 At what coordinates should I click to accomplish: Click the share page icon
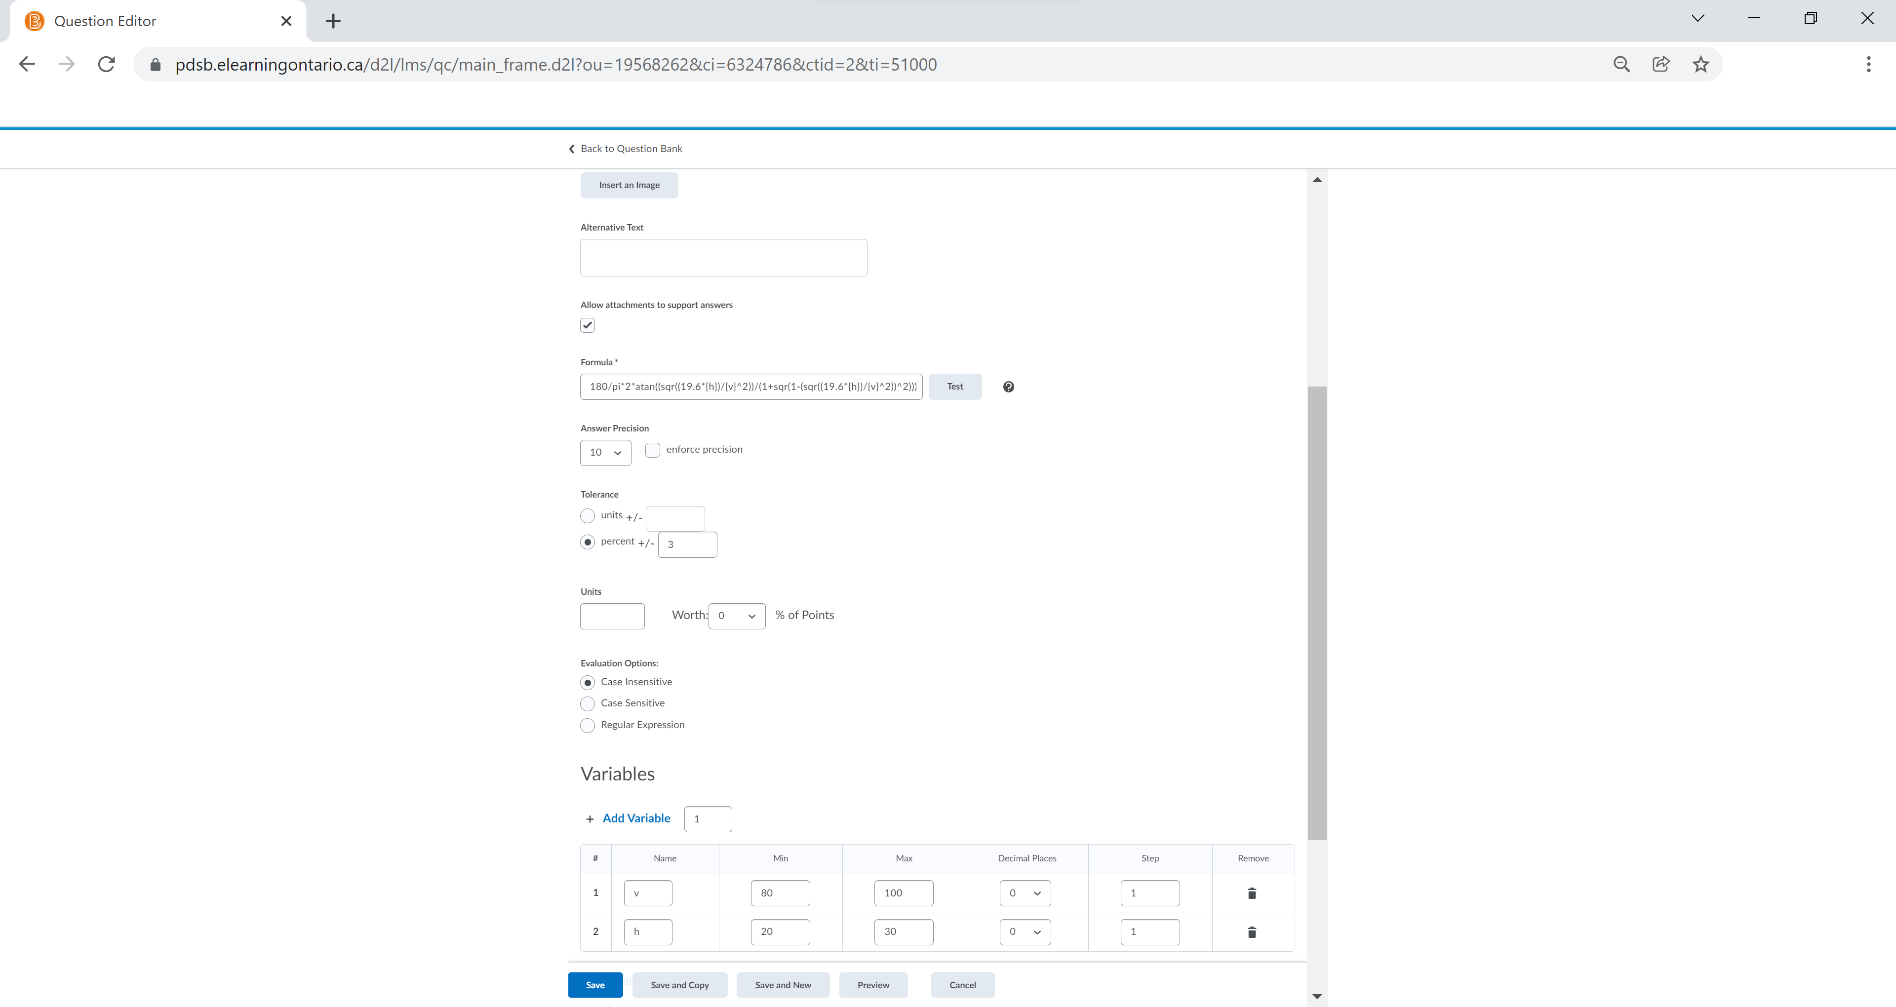(x=1661, y=64)
